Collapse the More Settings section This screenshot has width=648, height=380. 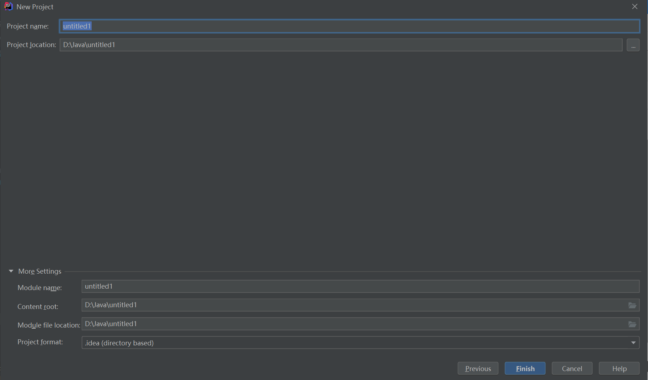tap(11, 271)
